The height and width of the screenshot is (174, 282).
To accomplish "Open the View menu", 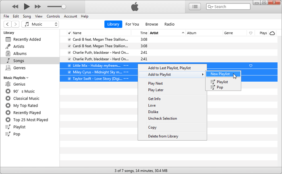I will tap(39, 16).
